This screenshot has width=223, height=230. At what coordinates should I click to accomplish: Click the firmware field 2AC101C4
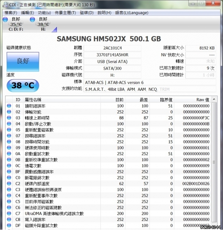(x=113, y=48)
